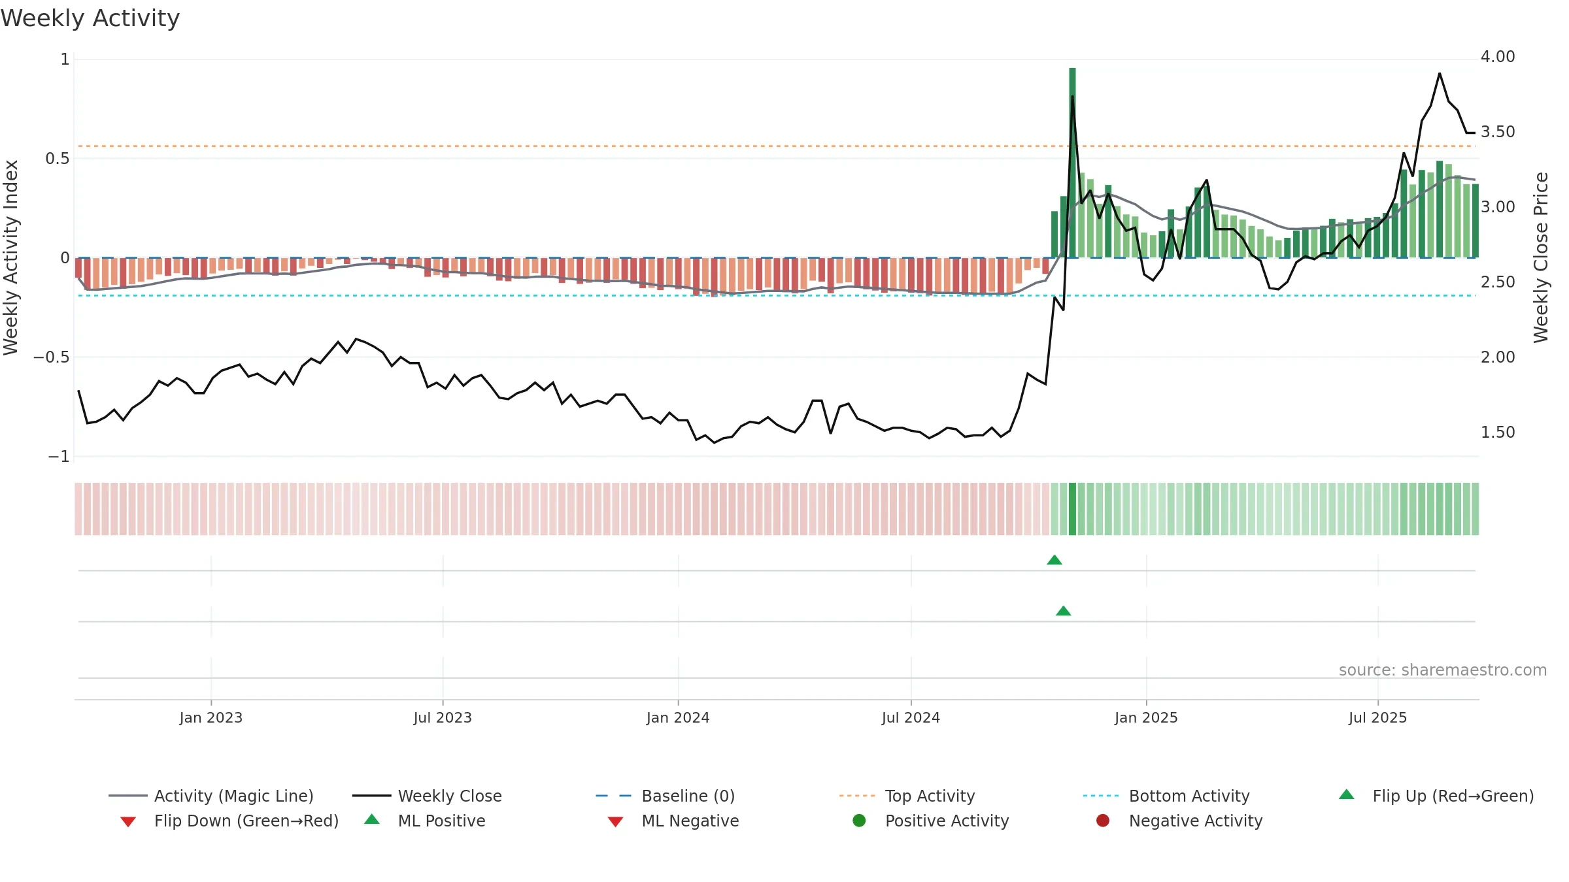The height and width of the screenshot is (882, 1569).
Task: Toggle the ML Positive legend entry
Action: pyautogui.click(x=425, y=821)
